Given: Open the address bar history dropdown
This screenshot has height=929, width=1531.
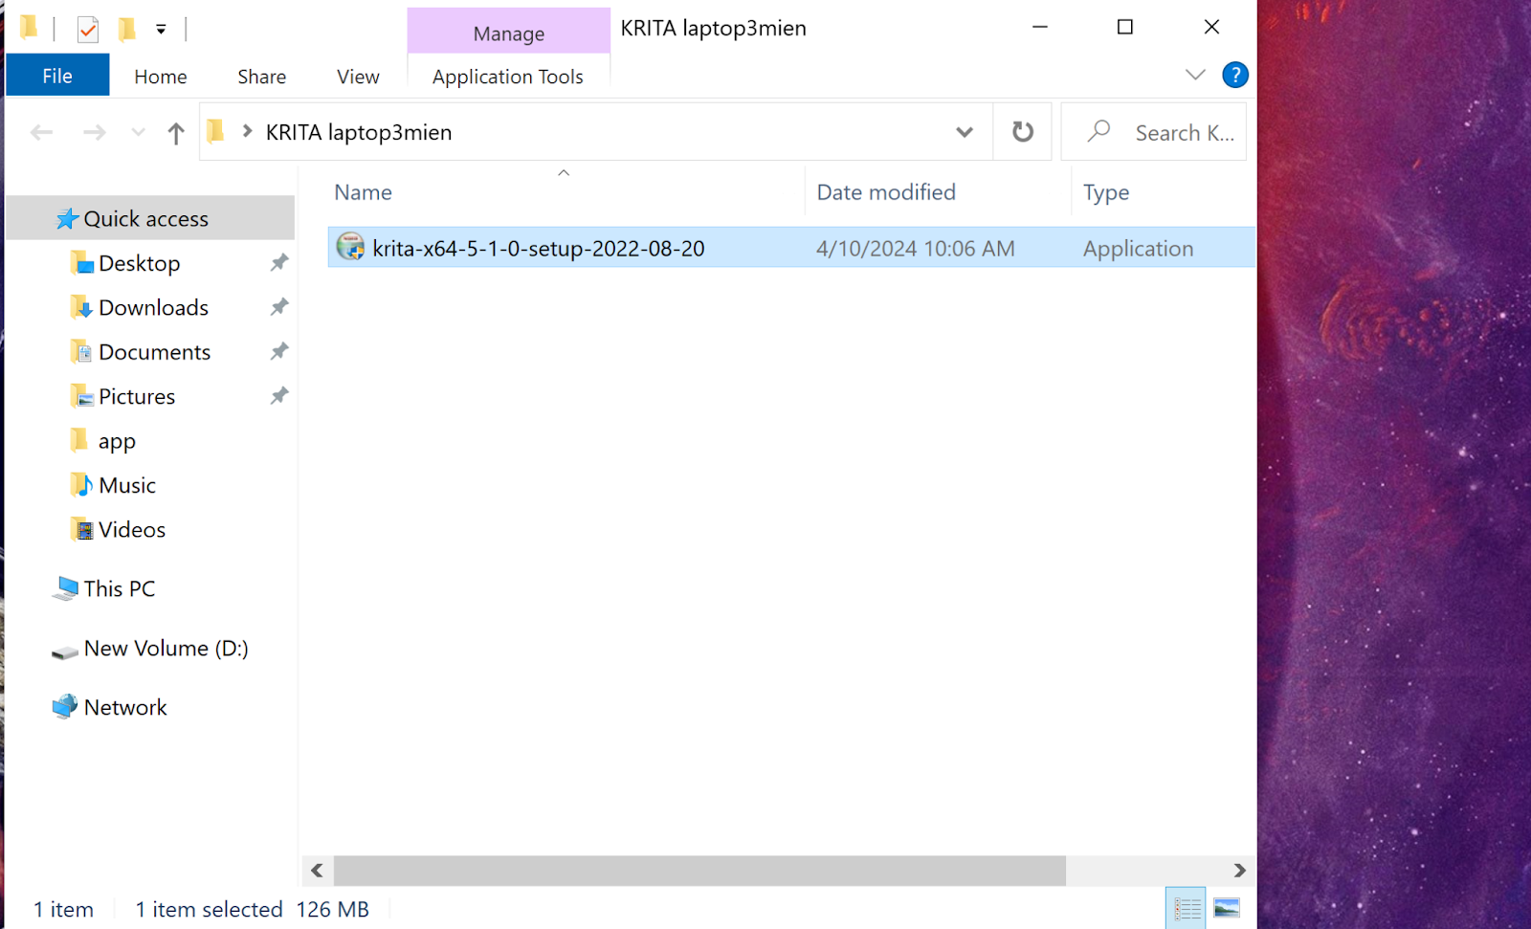Looking at the screenshot, I should click(965, 132).
